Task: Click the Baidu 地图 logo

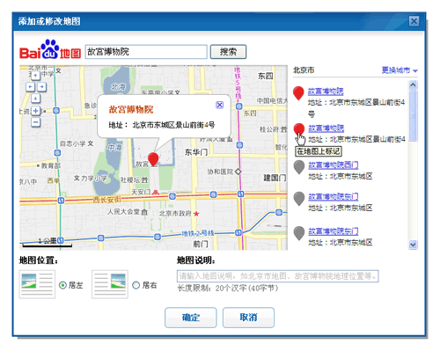Action: click(50, 49)
